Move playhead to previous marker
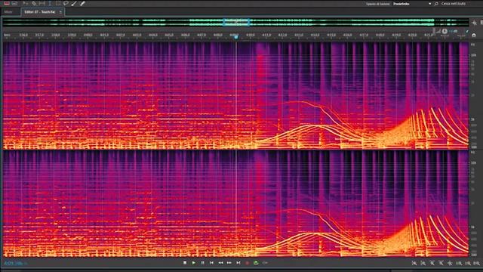 (x=211, y=263)
